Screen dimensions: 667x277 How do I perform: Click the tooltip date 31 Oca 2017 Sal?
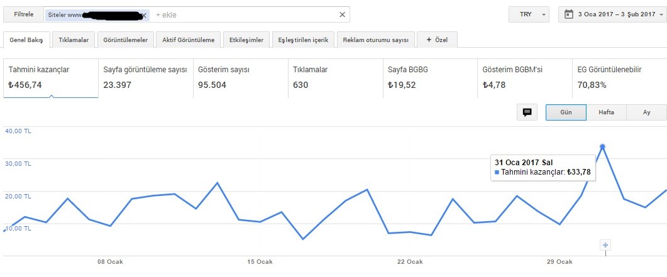[524, 162]
